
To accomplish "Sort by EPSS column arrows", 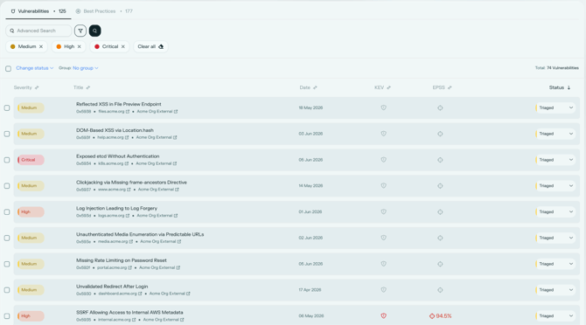I will 450,87.
